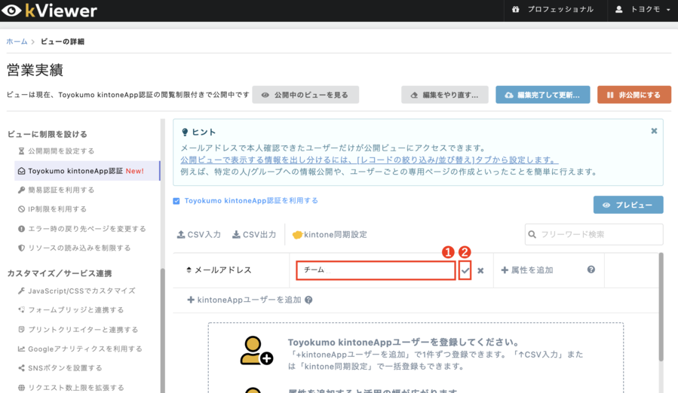Image resolution: width=678 pixels, height=393 pixels.
Task: Open 簡易認証を利用する sidebar item
Action: pos(57,190)
